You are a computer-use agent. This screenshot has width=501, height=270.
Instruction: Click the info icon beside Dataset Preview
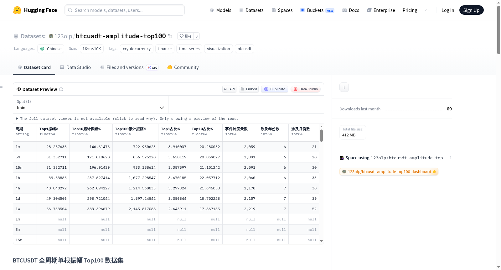61,89
